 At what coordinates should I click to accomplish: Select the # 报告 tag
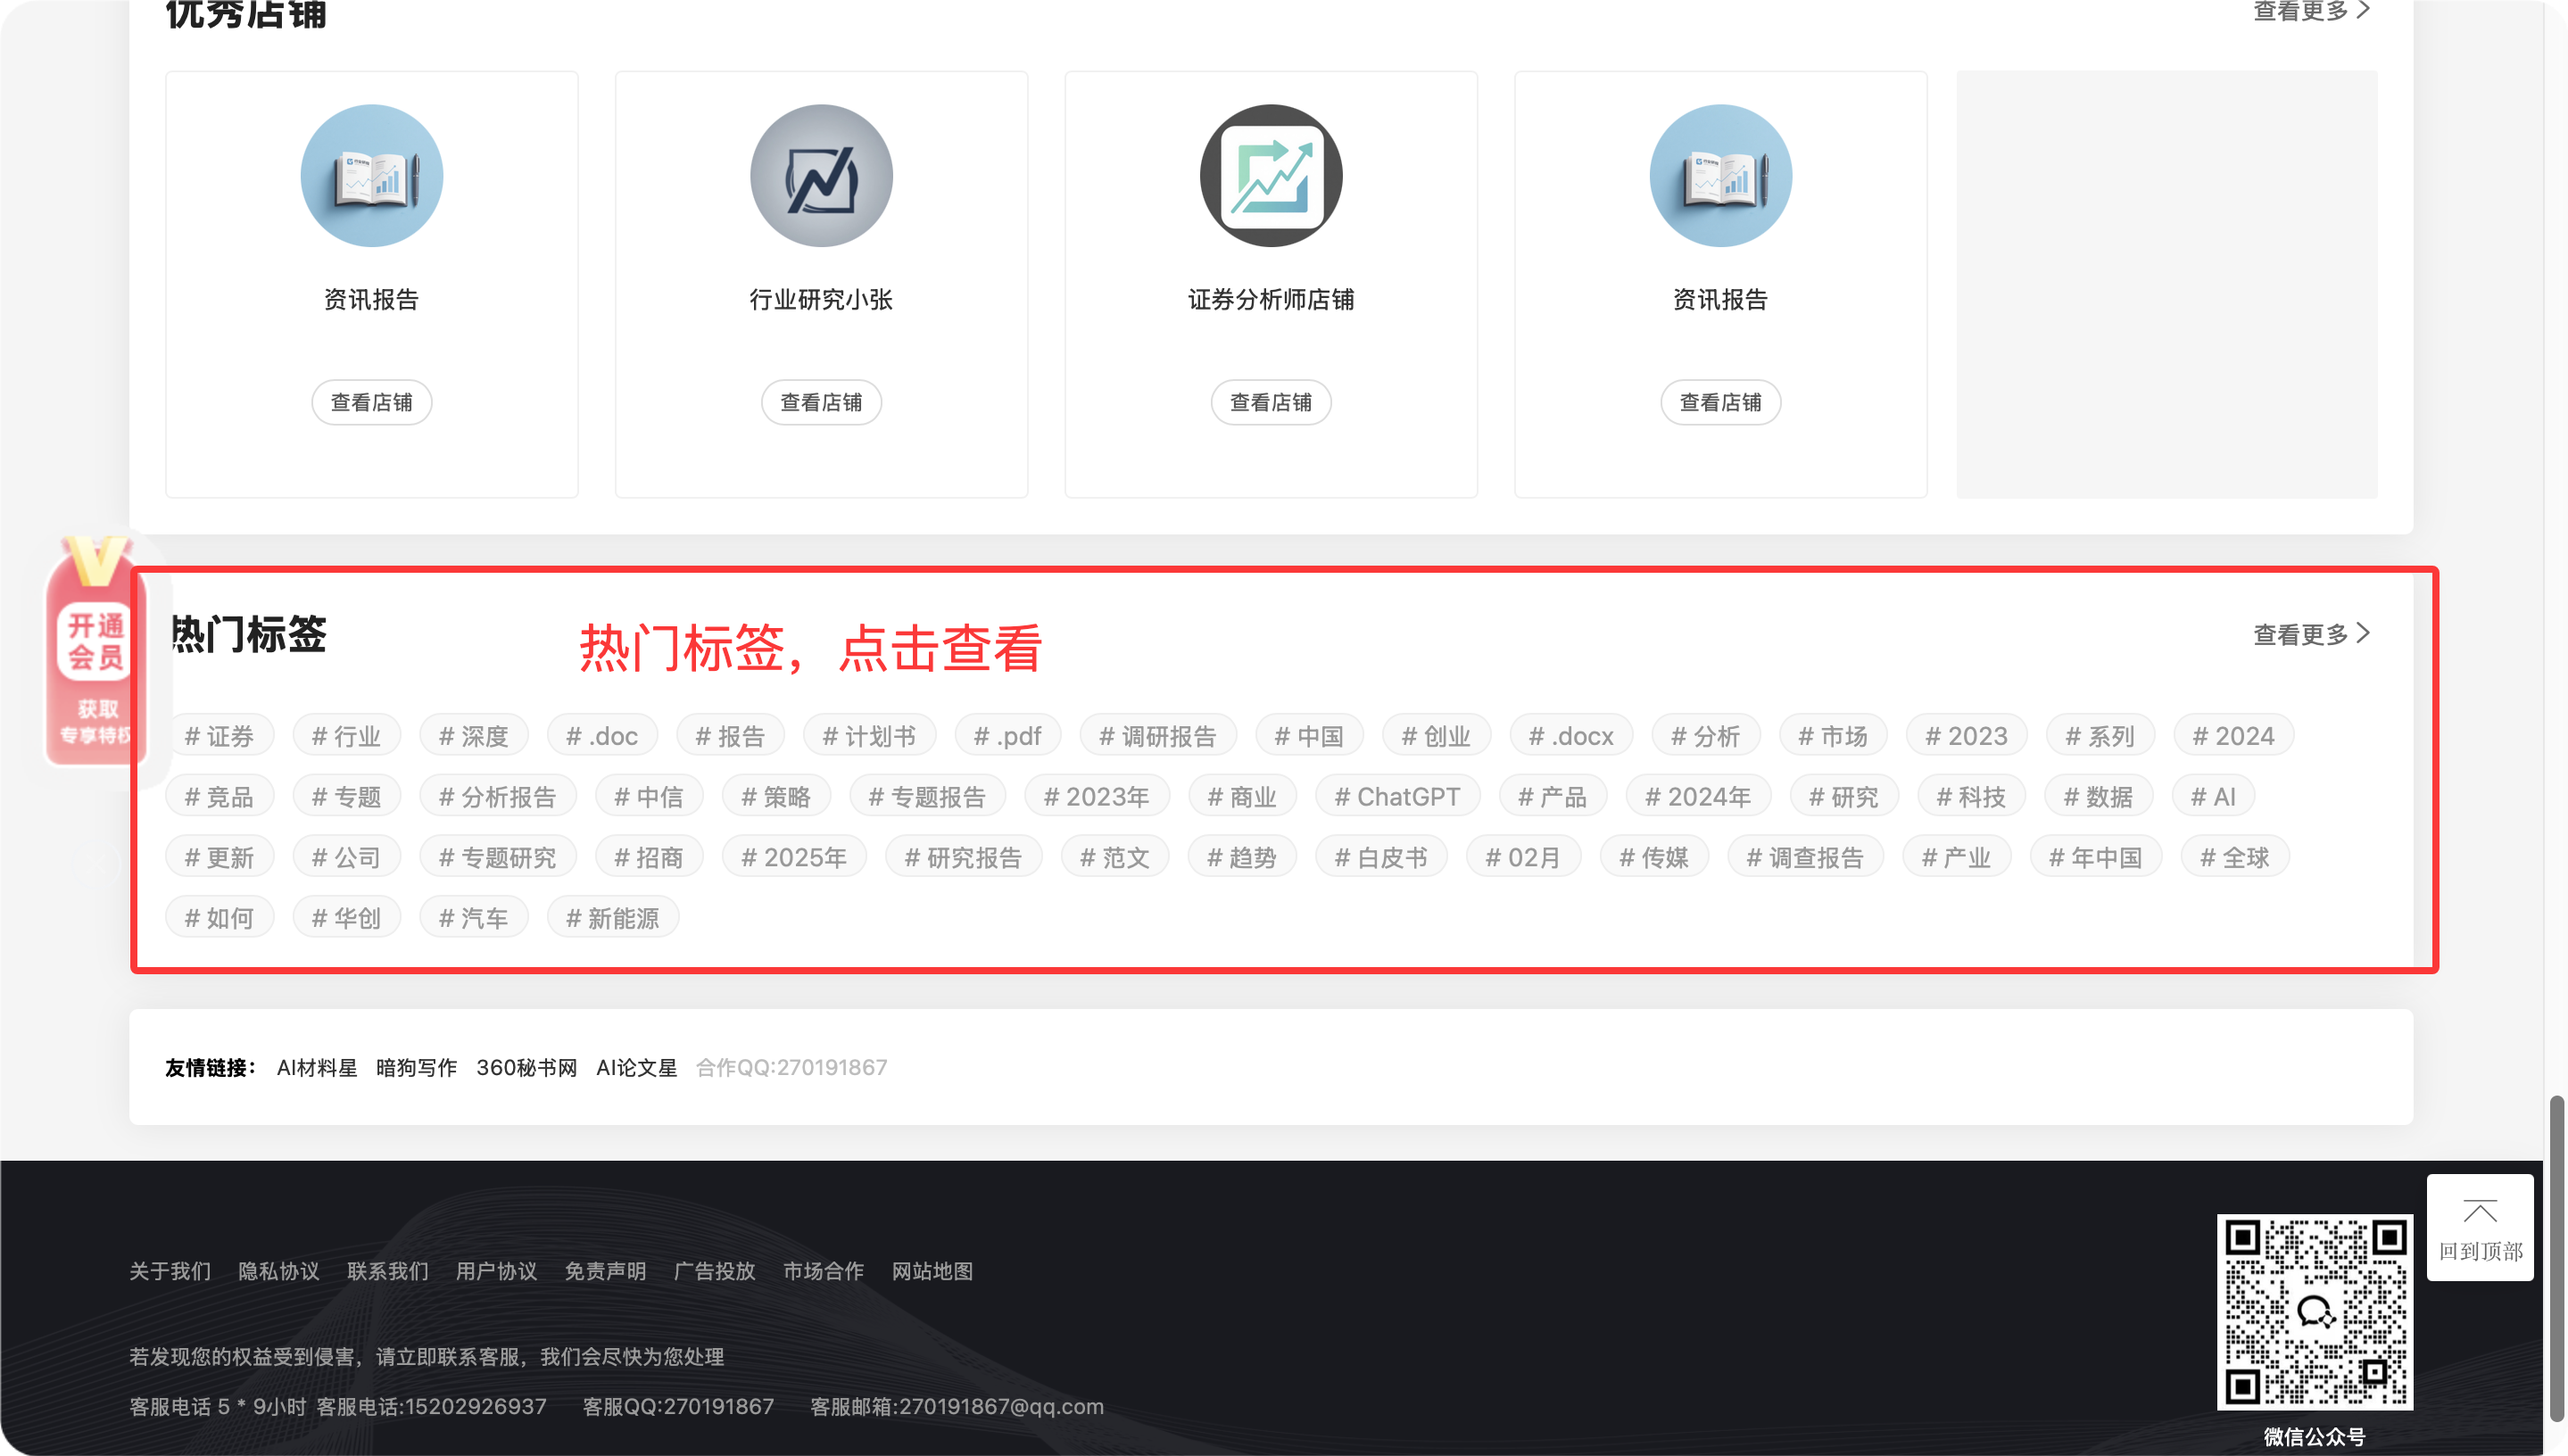[x=730, y=736]
